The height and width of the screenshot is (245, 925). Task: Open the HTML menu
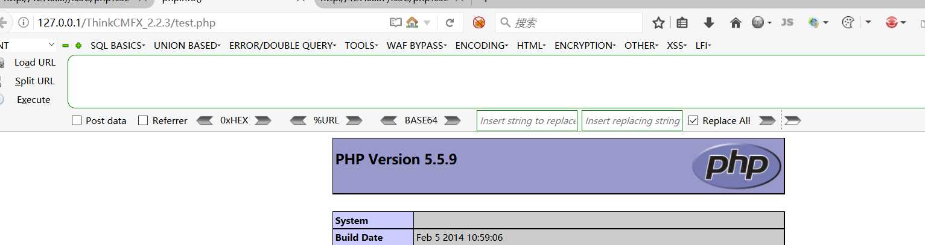coord(531,45)
